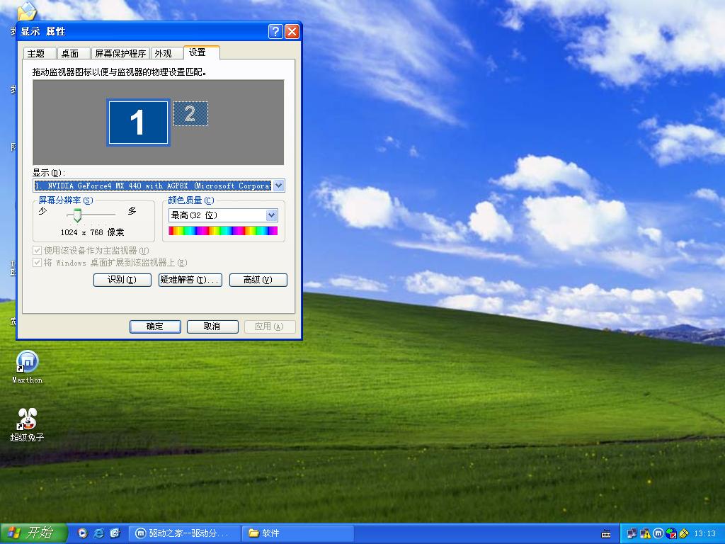
Task: Open 高级 advanced settings button
Action: [258, 280]
